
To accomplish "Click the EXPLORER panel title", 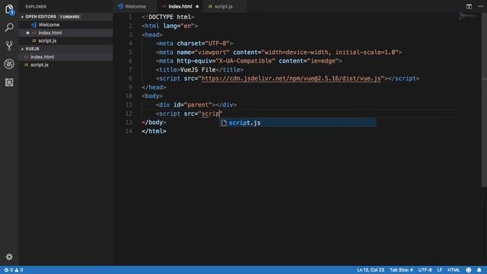I will click(36, 7).
